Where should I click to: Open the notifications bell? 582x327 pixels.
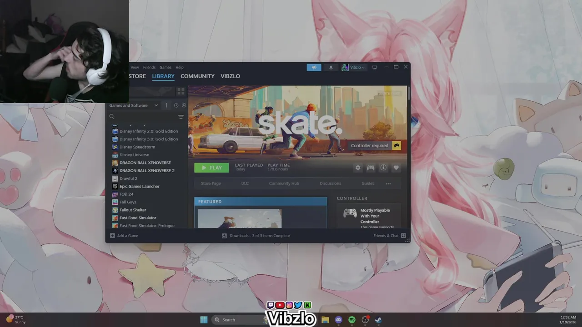point(331,67)
